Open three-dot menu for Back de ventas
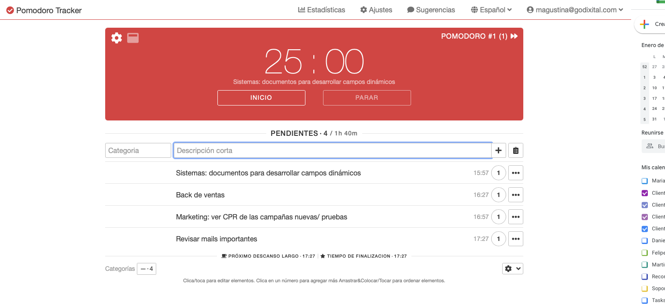665x306 pixels. tap(515, 195)
